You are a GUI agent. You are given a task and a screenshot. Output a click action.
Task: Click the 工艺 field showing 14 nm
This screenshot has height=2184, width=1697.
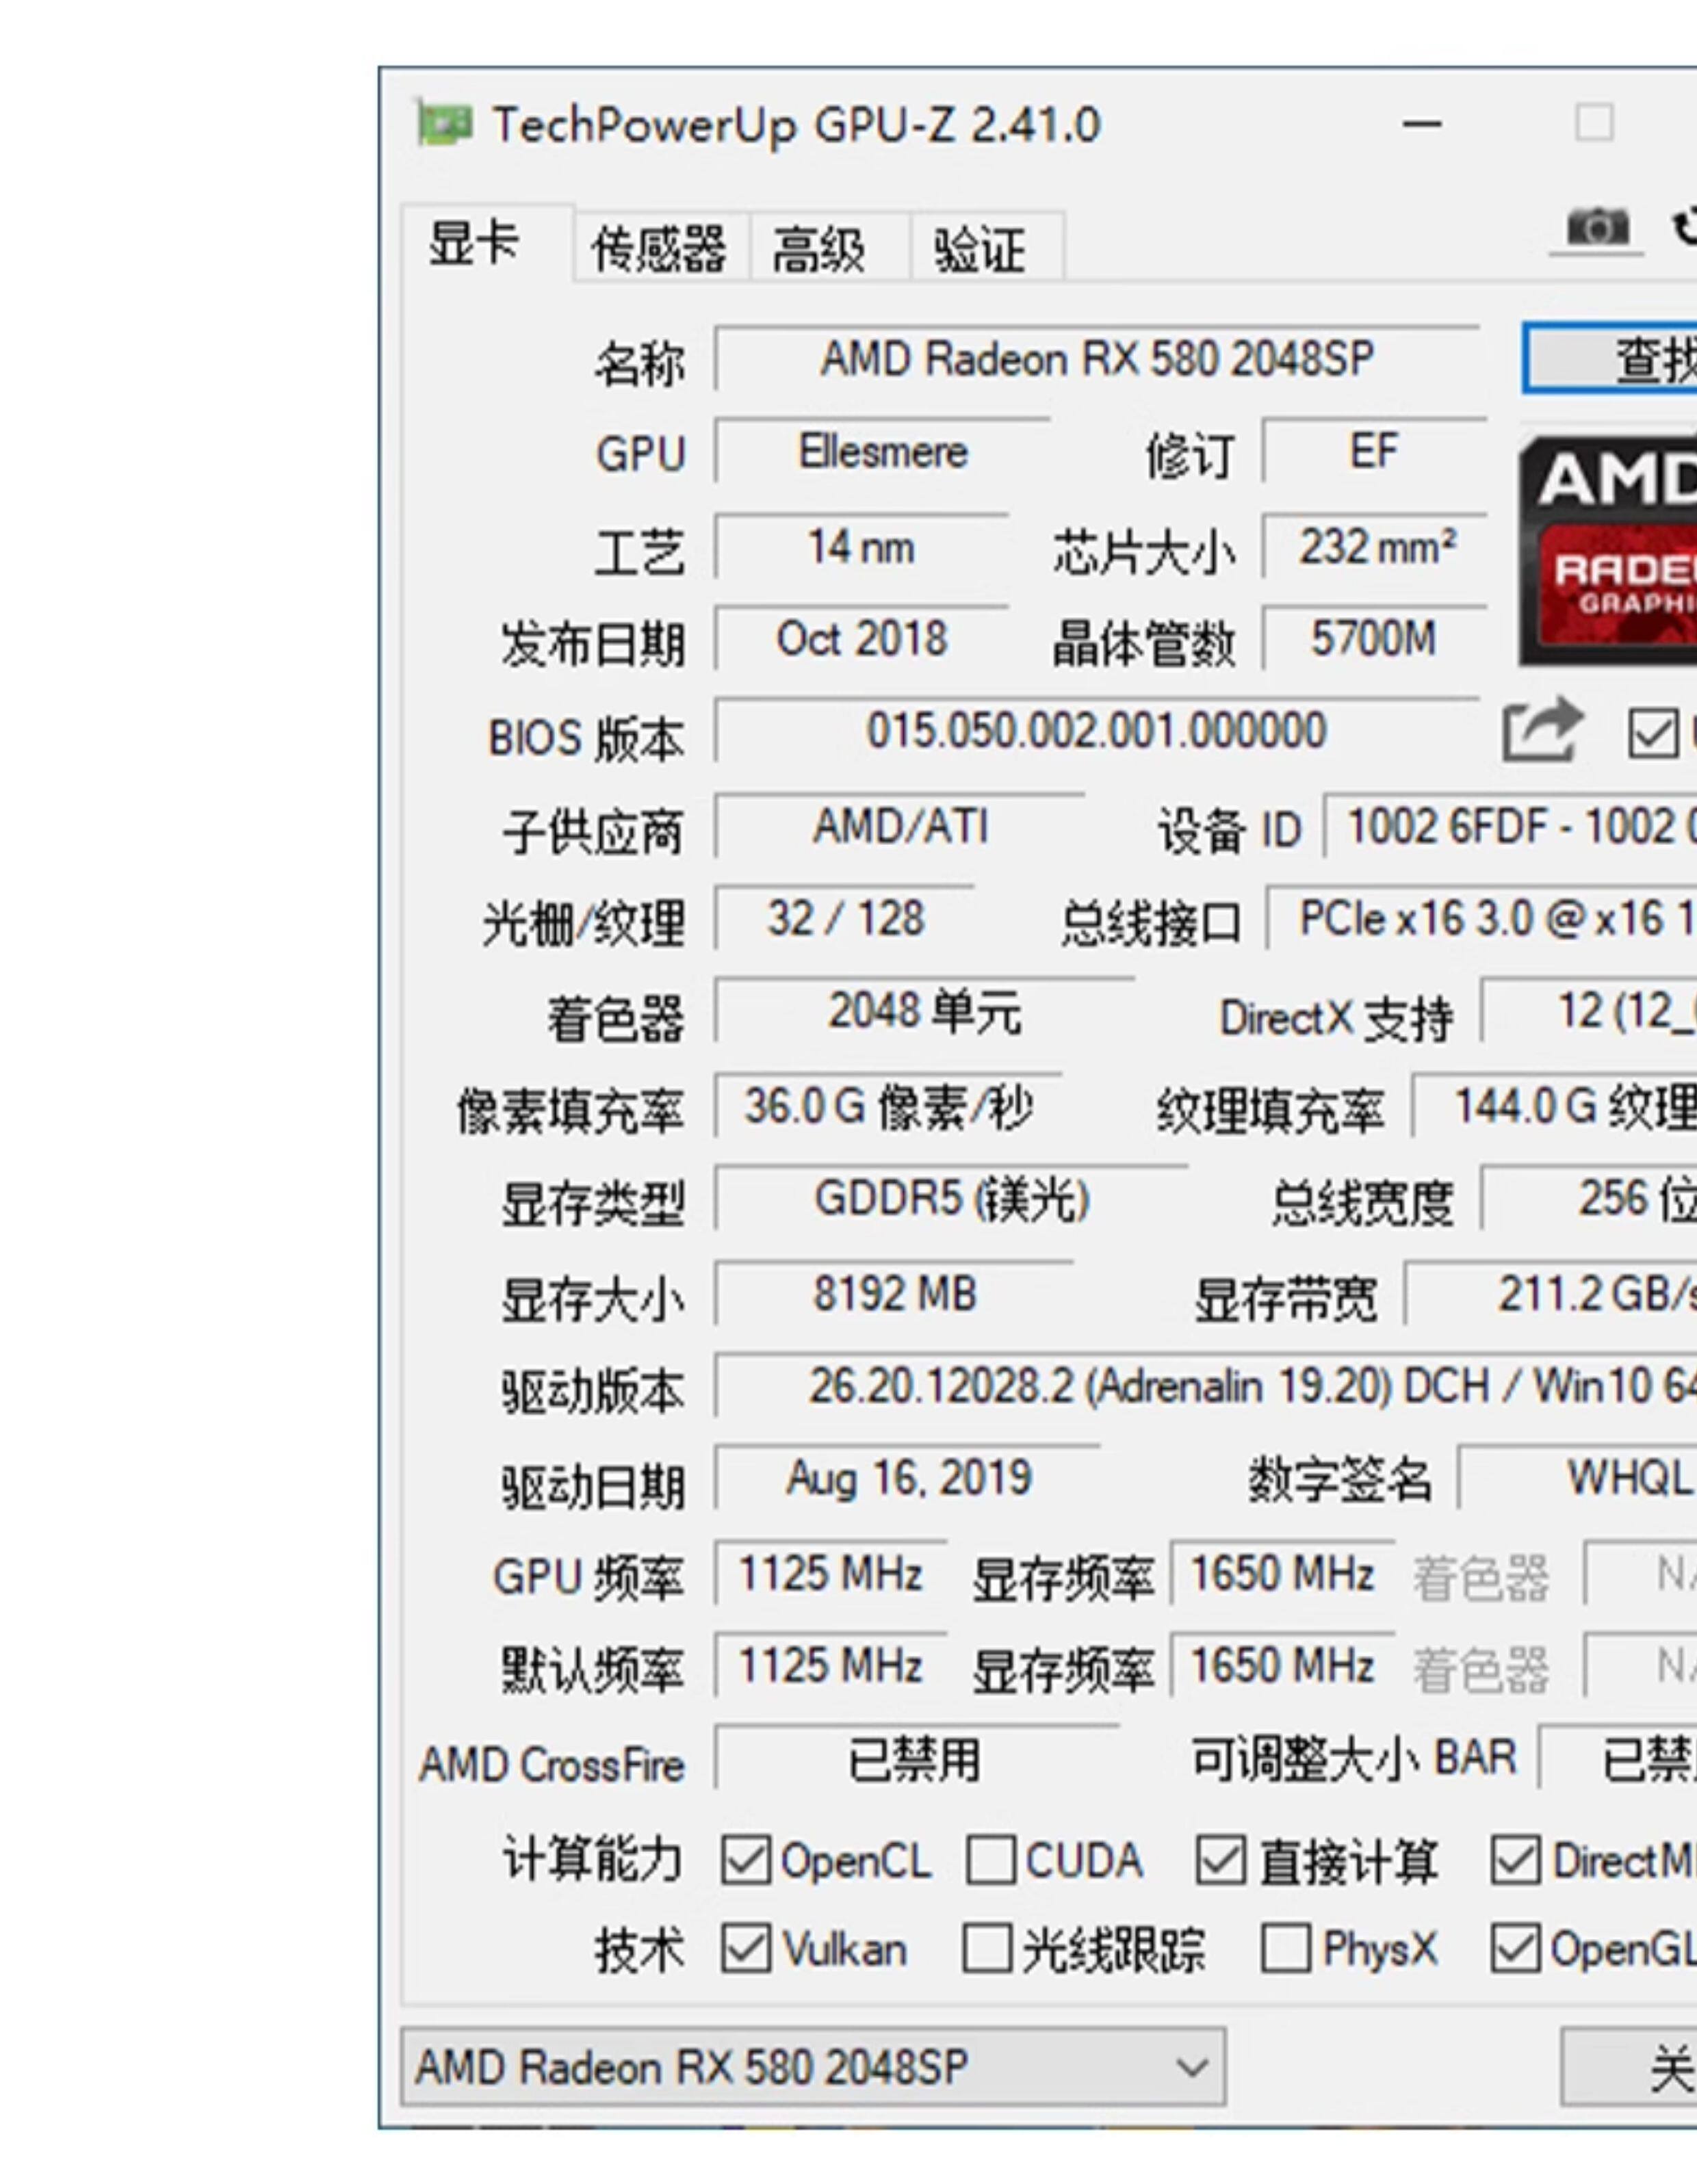click(x=861, y=546)
